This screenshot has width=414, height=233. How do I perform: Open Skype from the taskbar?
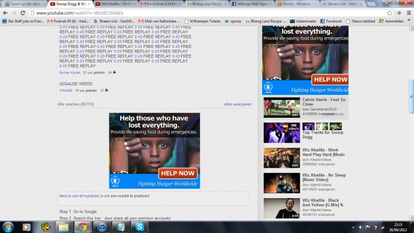(140, 227)
